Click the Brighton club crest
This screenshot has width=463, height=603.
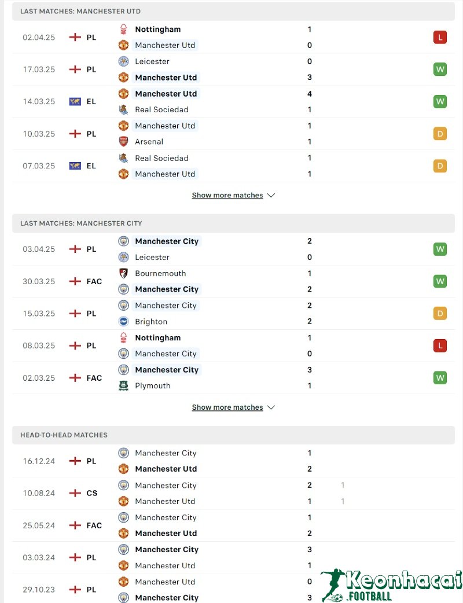coord(123,322)
